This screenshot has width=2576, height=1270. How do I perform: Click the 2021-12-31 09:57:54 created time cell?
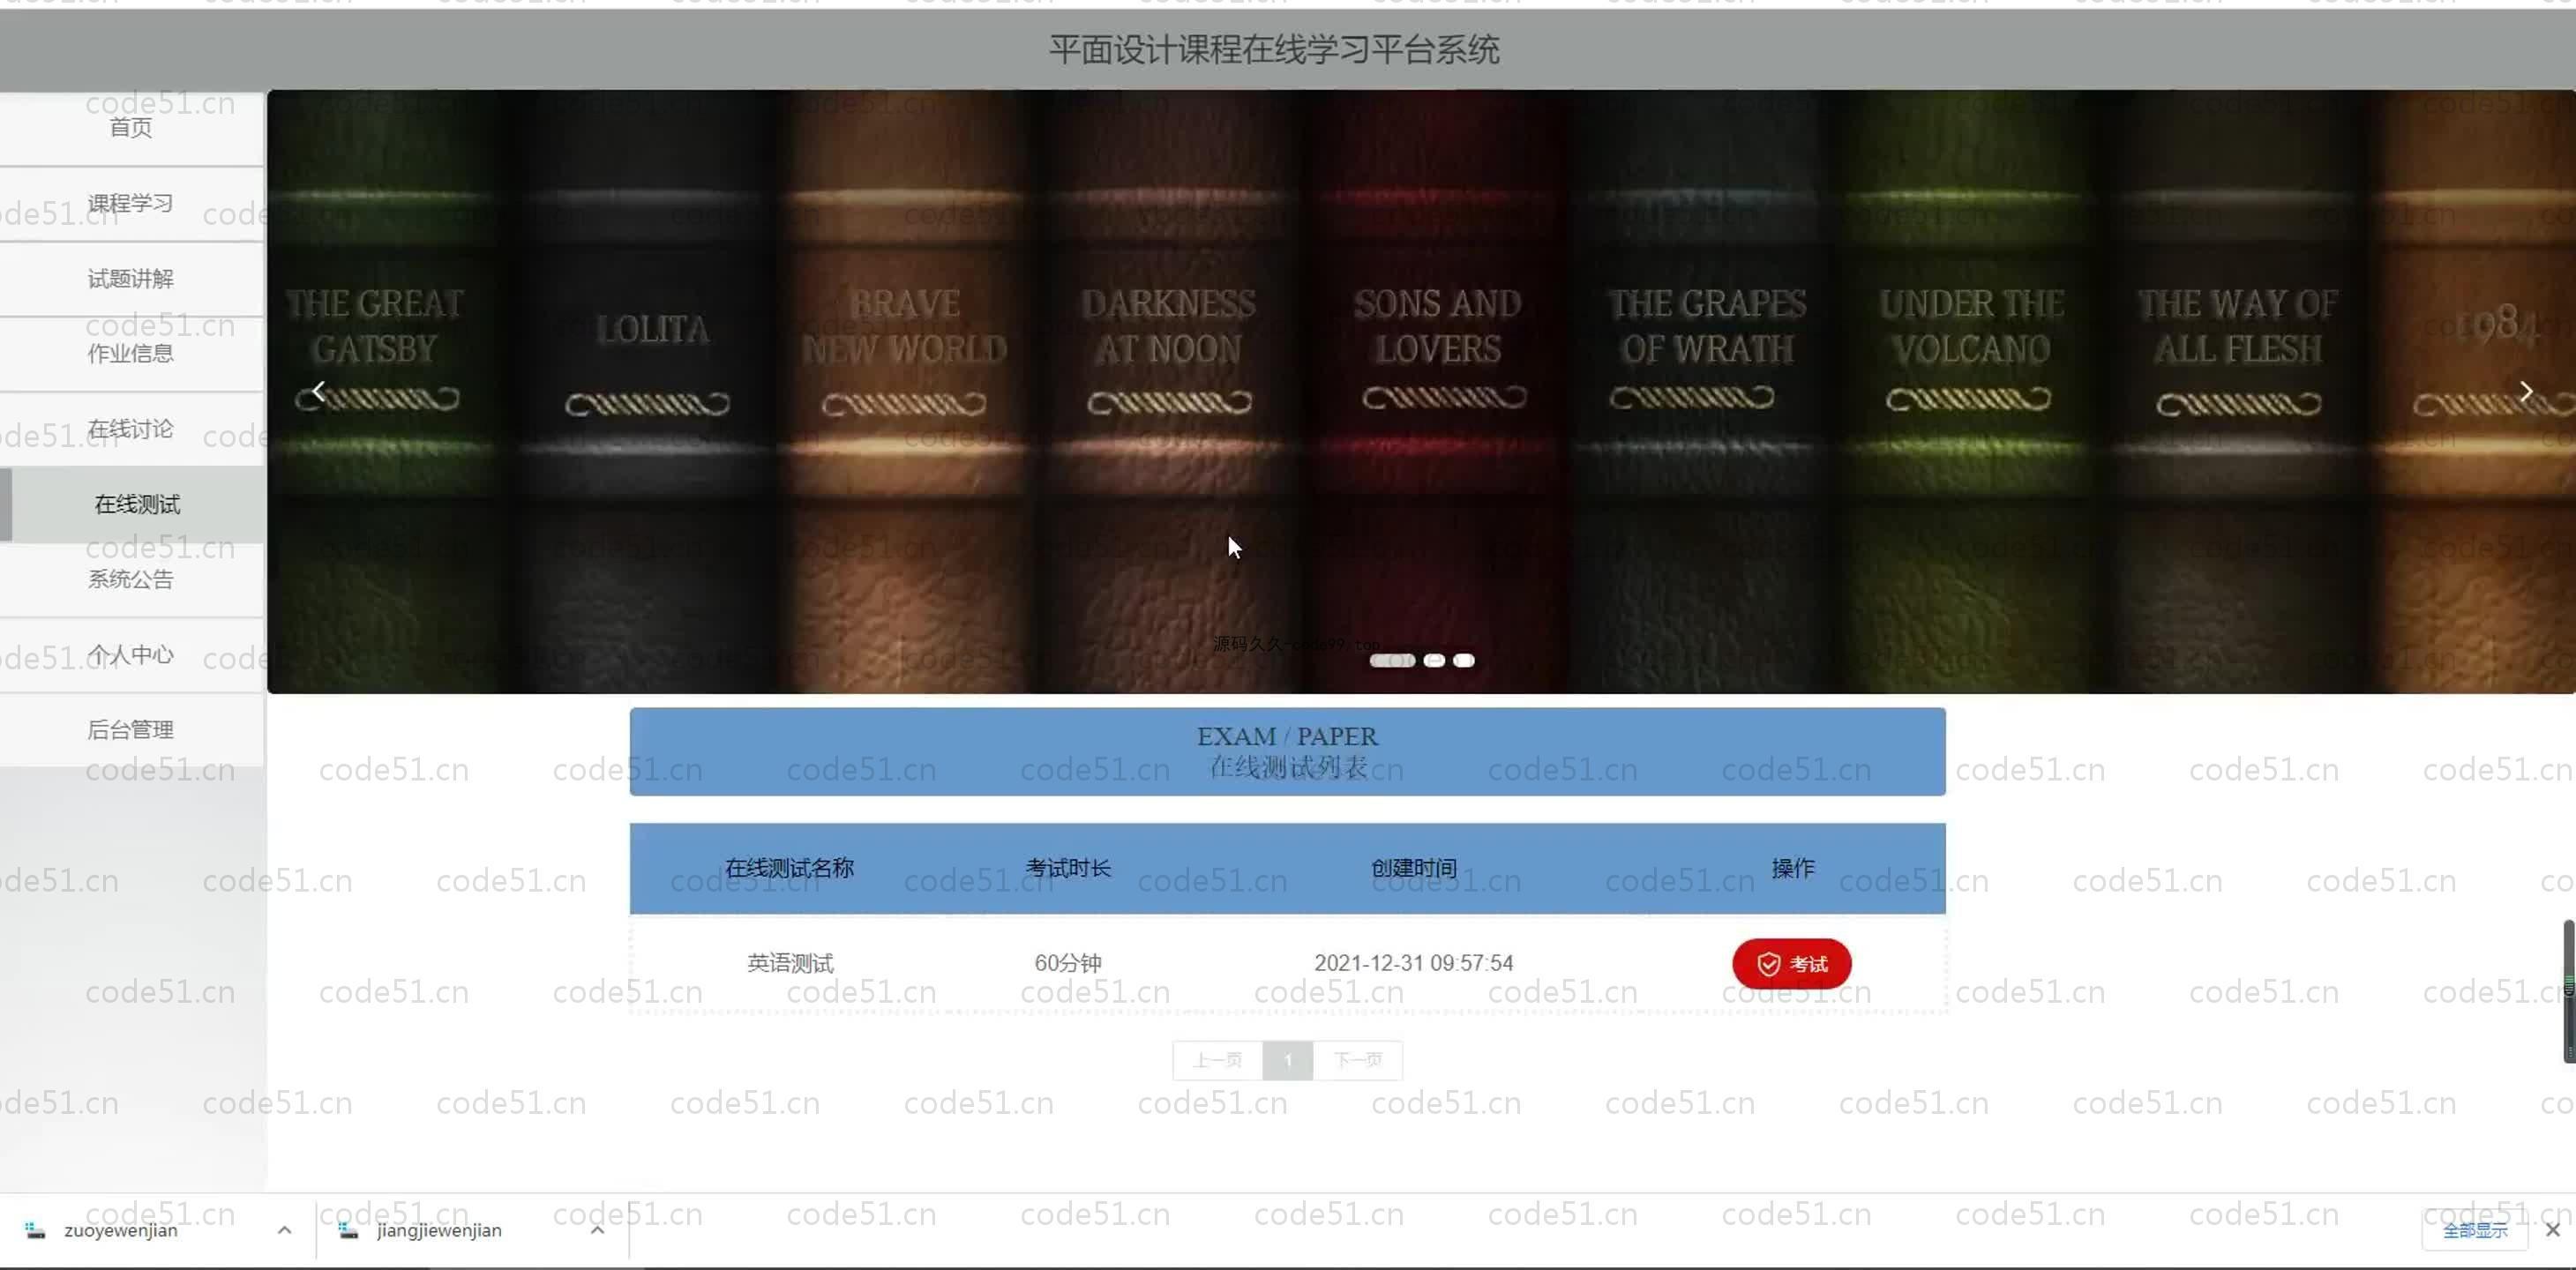pyautogui.click(x=1413, y=963)
